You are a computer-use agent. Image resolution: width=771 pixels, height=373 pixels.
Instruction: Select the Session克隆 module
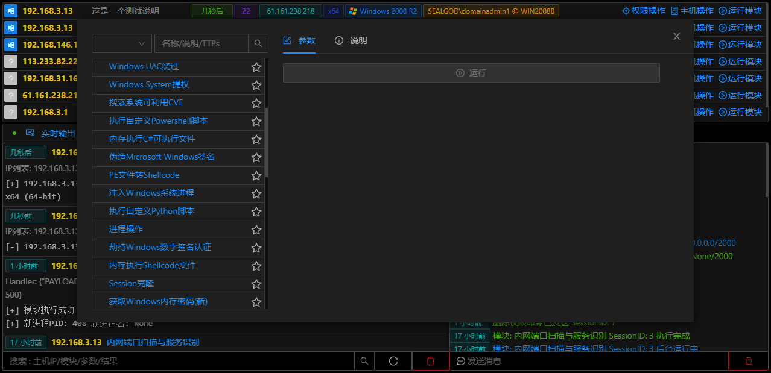[132, 284]
